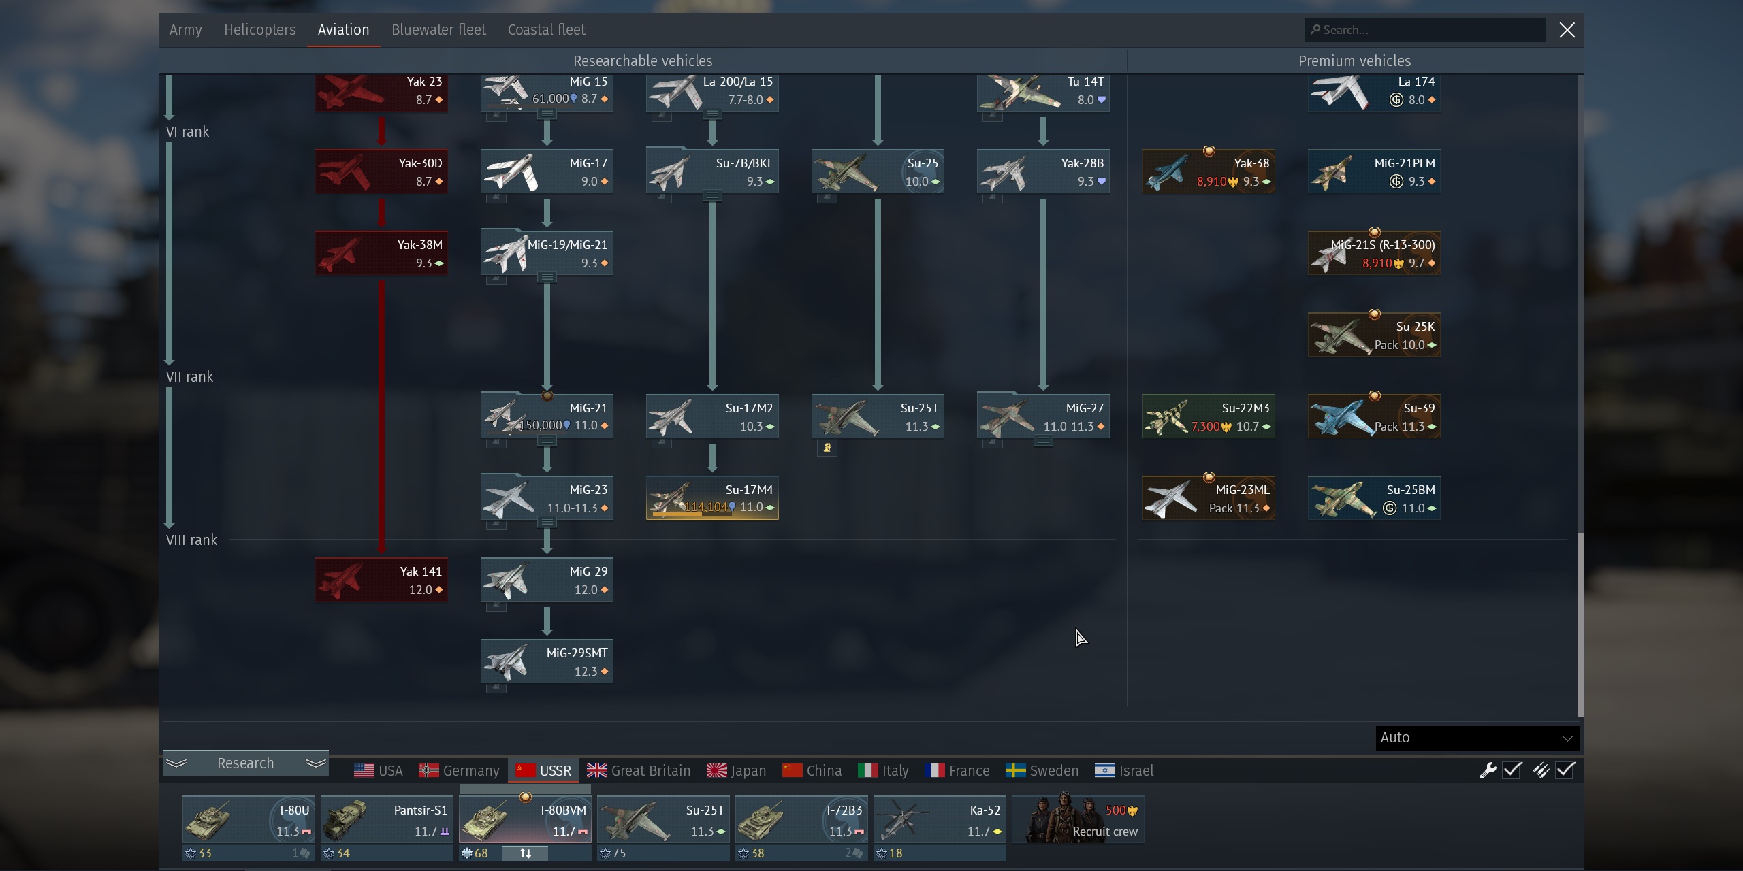Viewport: 1743px width, 871px height.
Task: Select the Su-25K pack aircraft
Action: [x=1374, y=335]
